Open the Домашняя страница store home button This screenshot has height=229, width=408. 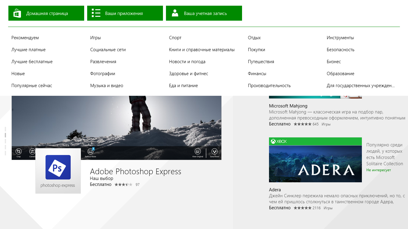(46, 13)
